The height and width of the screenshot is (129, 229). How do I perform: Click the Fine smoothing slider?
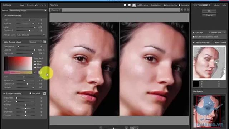[26, 20]
